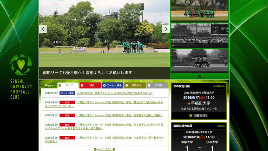Select the top team huddle thumbnail
Viewport: 268px width, 151px height.
click(199, 11)
